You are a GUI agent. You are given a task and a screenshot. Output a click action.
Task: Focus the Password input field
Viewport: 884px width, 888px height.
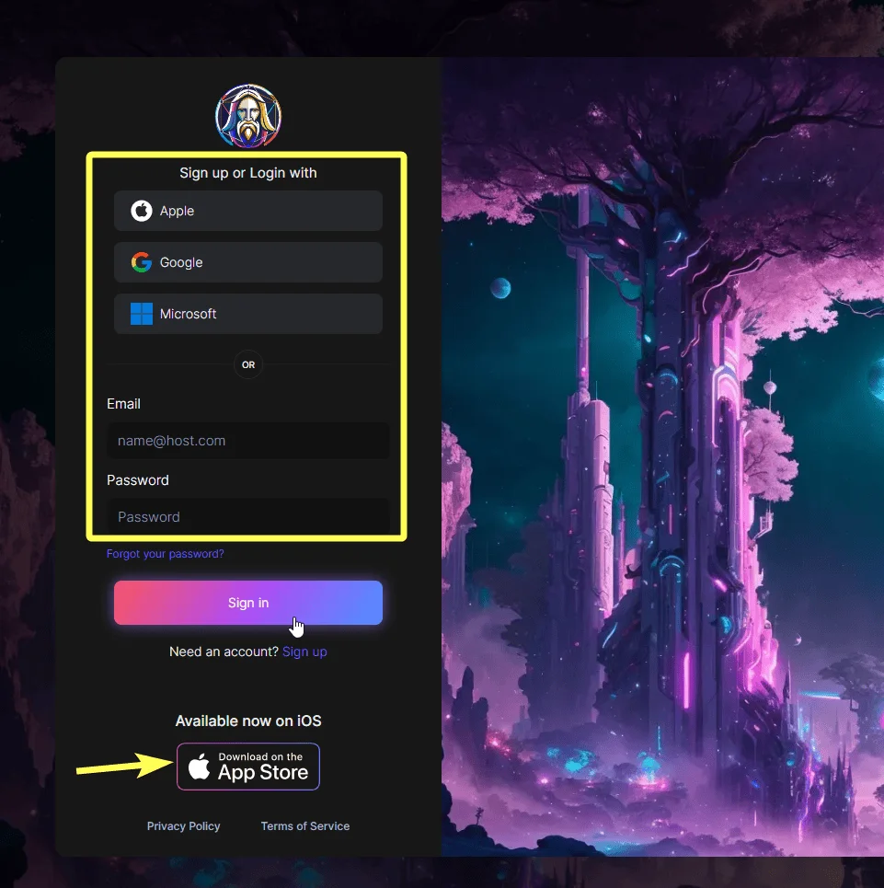(x=247, y=516)
